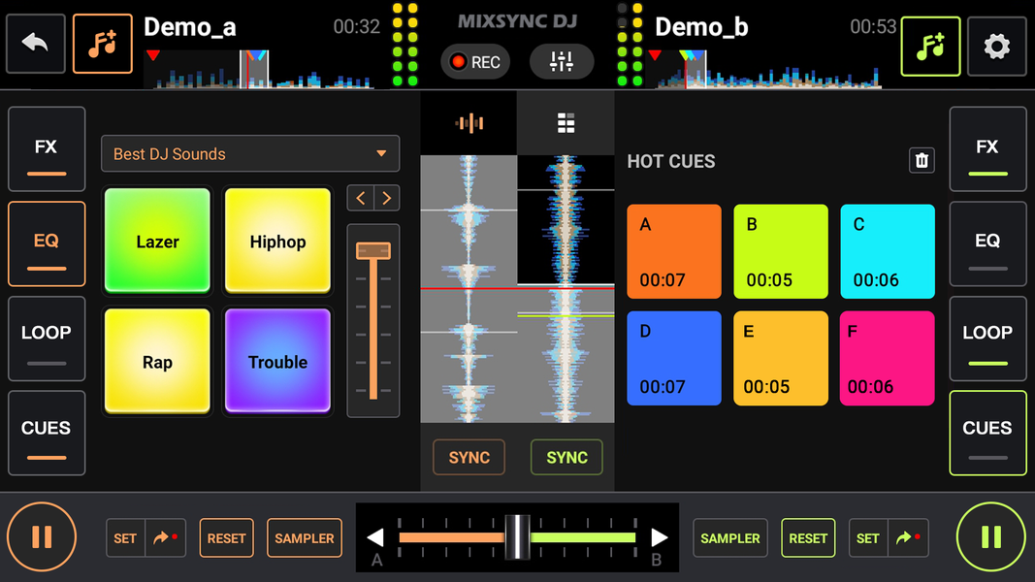Toggle SYNC on the left deck
Viewport: 1035px width, 582px height.
click(469, 458)
